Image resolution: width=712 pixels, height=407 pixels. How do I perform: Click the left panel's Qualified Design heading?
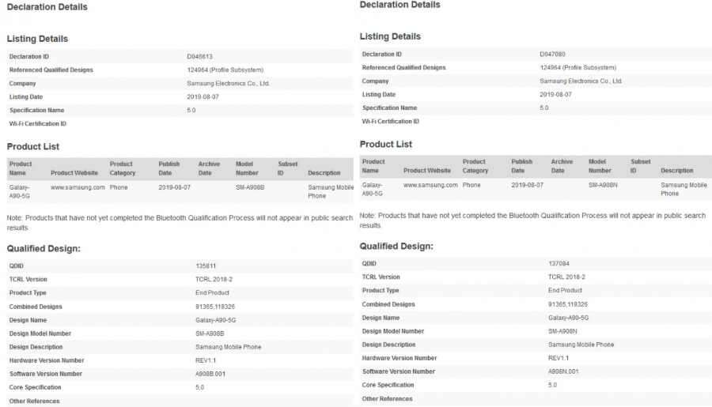coord(44,248)
